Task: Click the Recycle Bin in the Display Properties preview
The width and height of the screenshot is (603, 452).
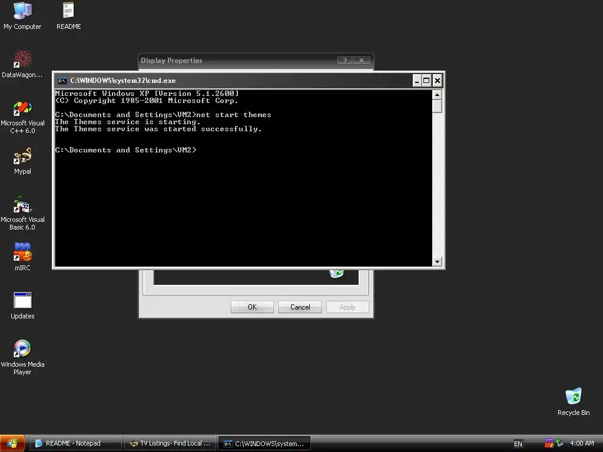Action: pyautogui.click(x=336, y=273)
